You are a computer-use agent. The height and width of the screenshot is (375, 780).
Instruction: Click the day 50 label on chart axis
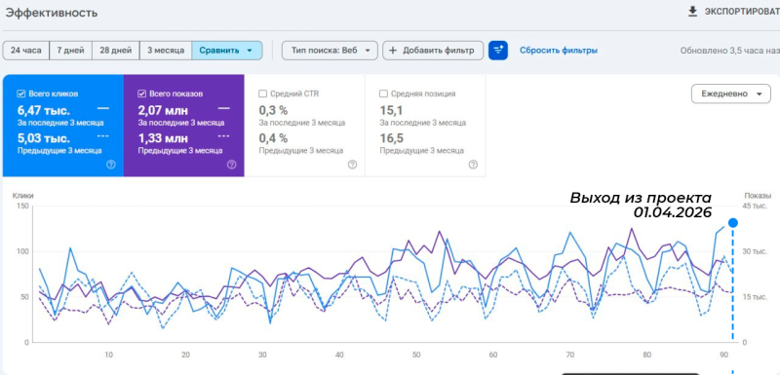coord(416,355)
